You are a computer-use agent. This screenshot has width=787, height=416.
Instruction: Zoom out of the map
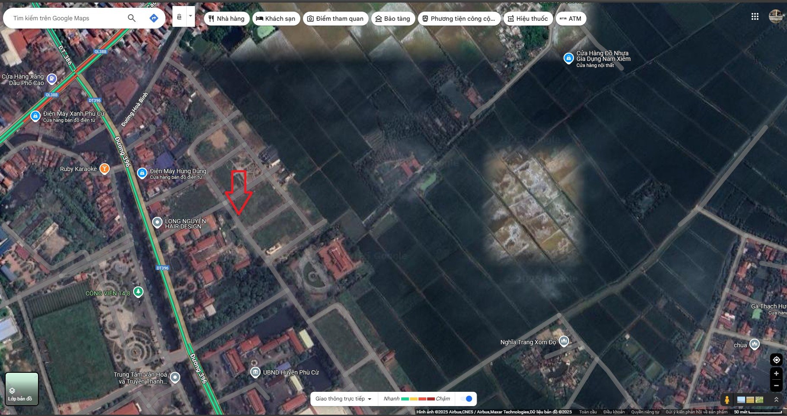pyautogui.click(x=776, y=385)
